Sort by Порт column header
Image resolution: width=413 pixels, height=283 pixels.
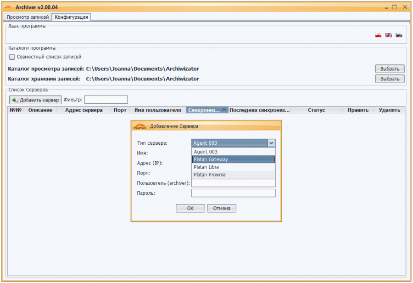(x=120, y=110)
